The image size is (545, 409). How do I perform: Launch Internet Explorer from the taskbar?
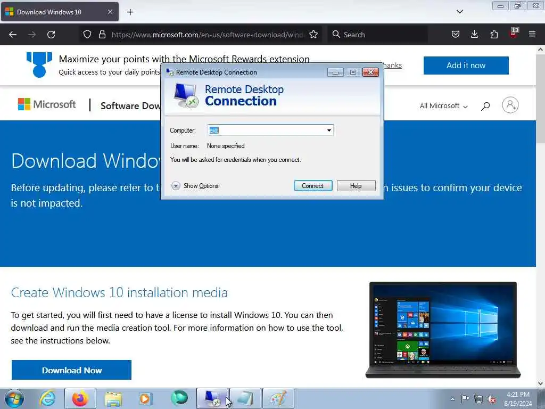[x=47, y=398]
